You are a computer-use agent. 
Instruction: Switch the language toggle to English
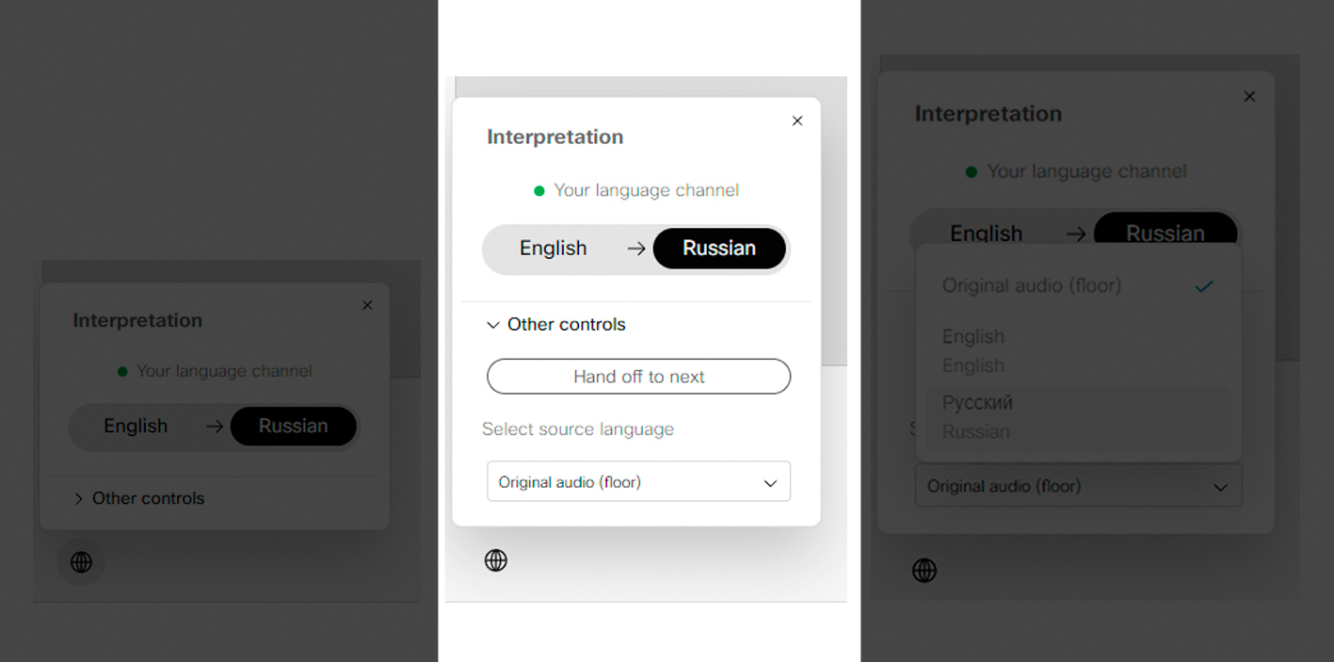(x=554, y=248)
